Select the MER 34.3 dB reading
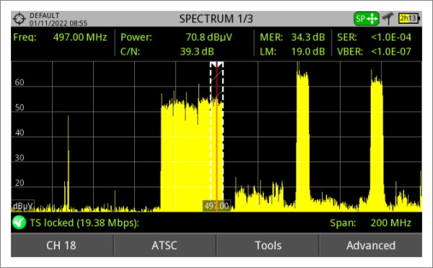This screenshot has width=433, height=268. click(x=292, y=37)
